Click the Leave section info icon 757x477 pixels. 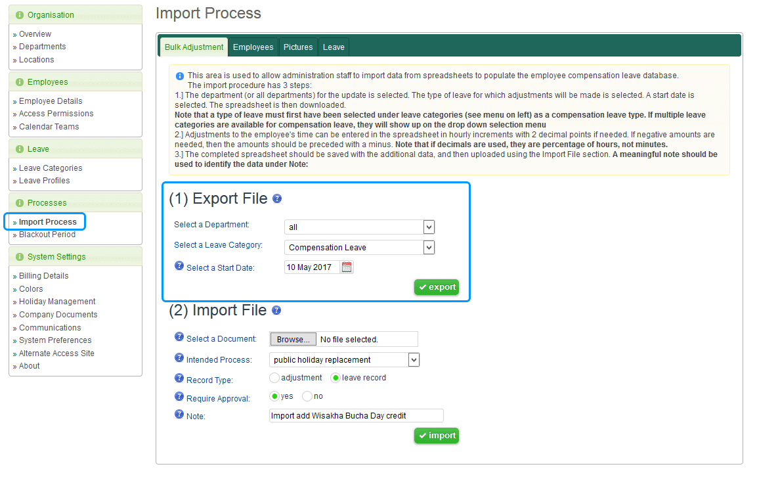point(20,149)
